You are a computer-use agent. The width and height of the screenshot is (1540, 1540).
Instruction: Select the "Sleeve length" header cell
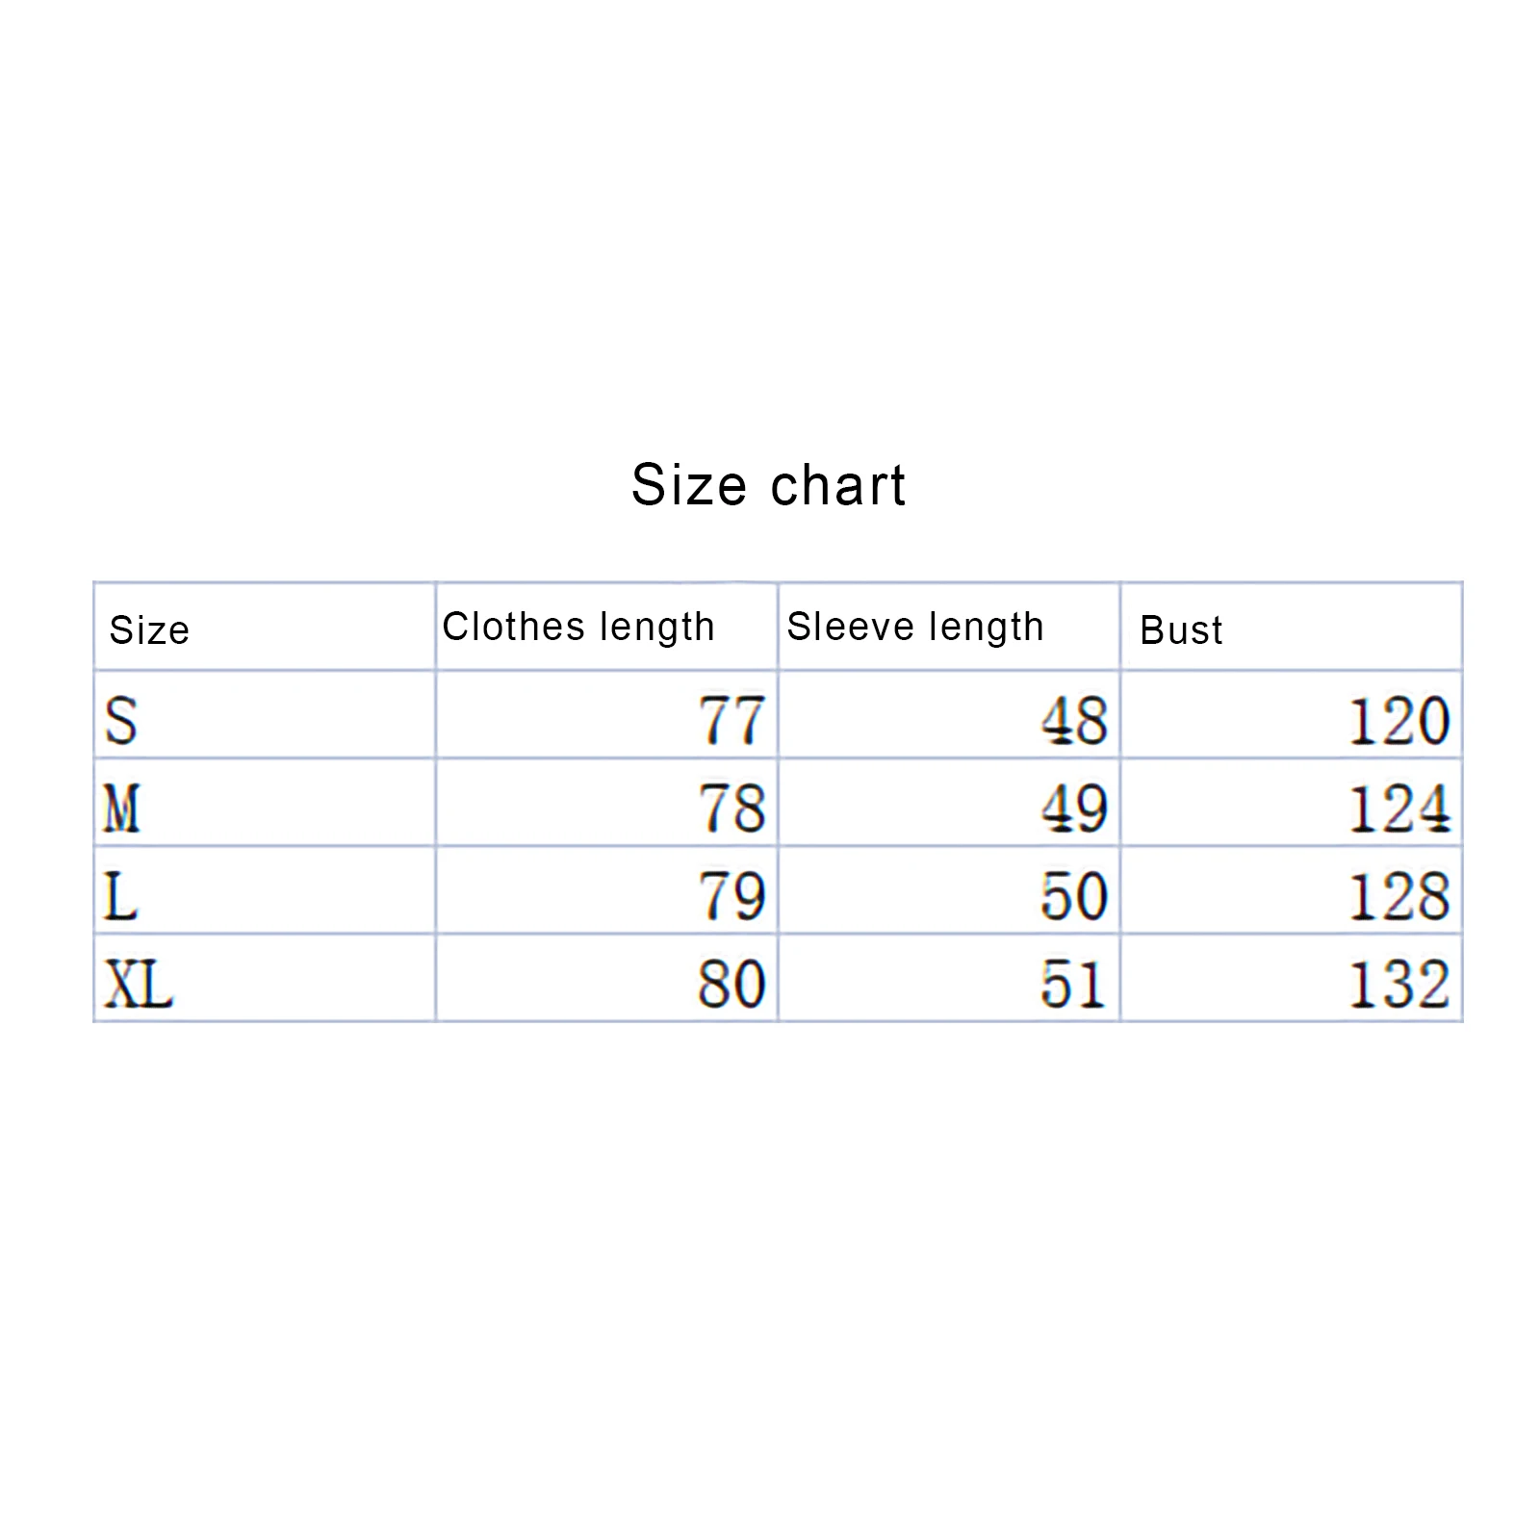pyautogui.click(x=915, y=627)
